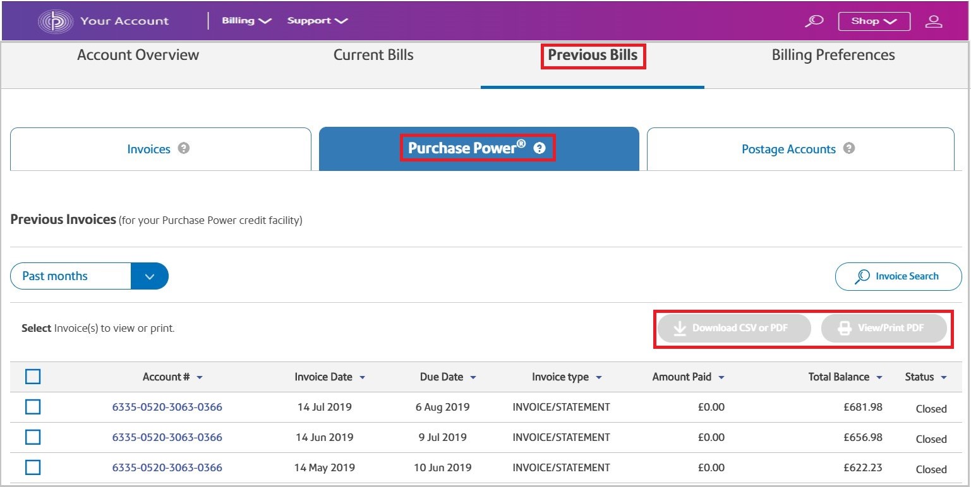971x487 pixels.
Task: Click the Previous Invoices heading
Action: [x=63, y=220]
